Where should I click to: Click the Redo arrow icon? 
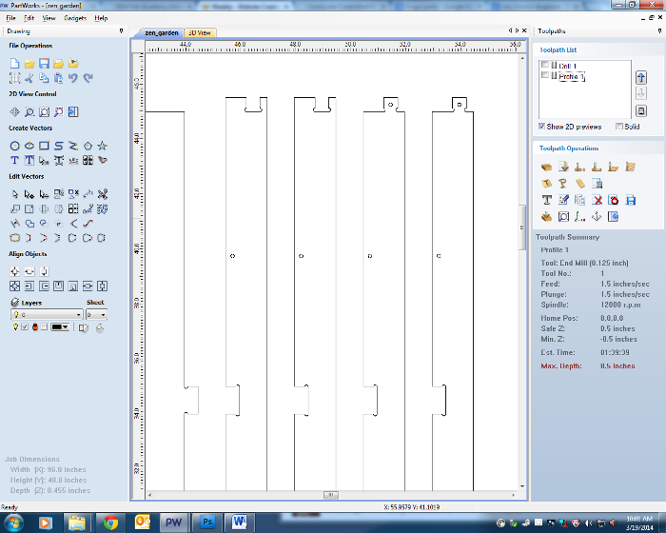(88, 78)
